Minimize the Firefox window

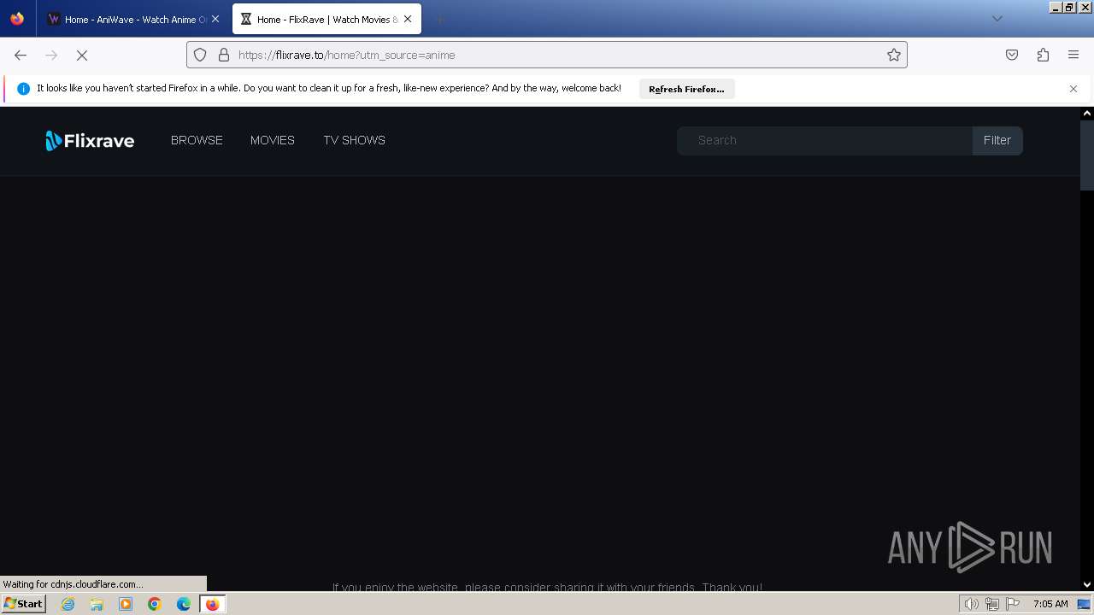(x=1056, y=7)
